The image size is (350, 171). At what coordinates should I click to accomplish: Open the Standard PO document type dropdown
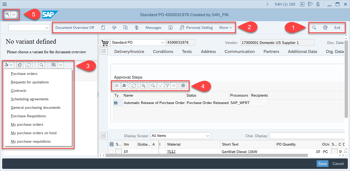click(163, 43)
